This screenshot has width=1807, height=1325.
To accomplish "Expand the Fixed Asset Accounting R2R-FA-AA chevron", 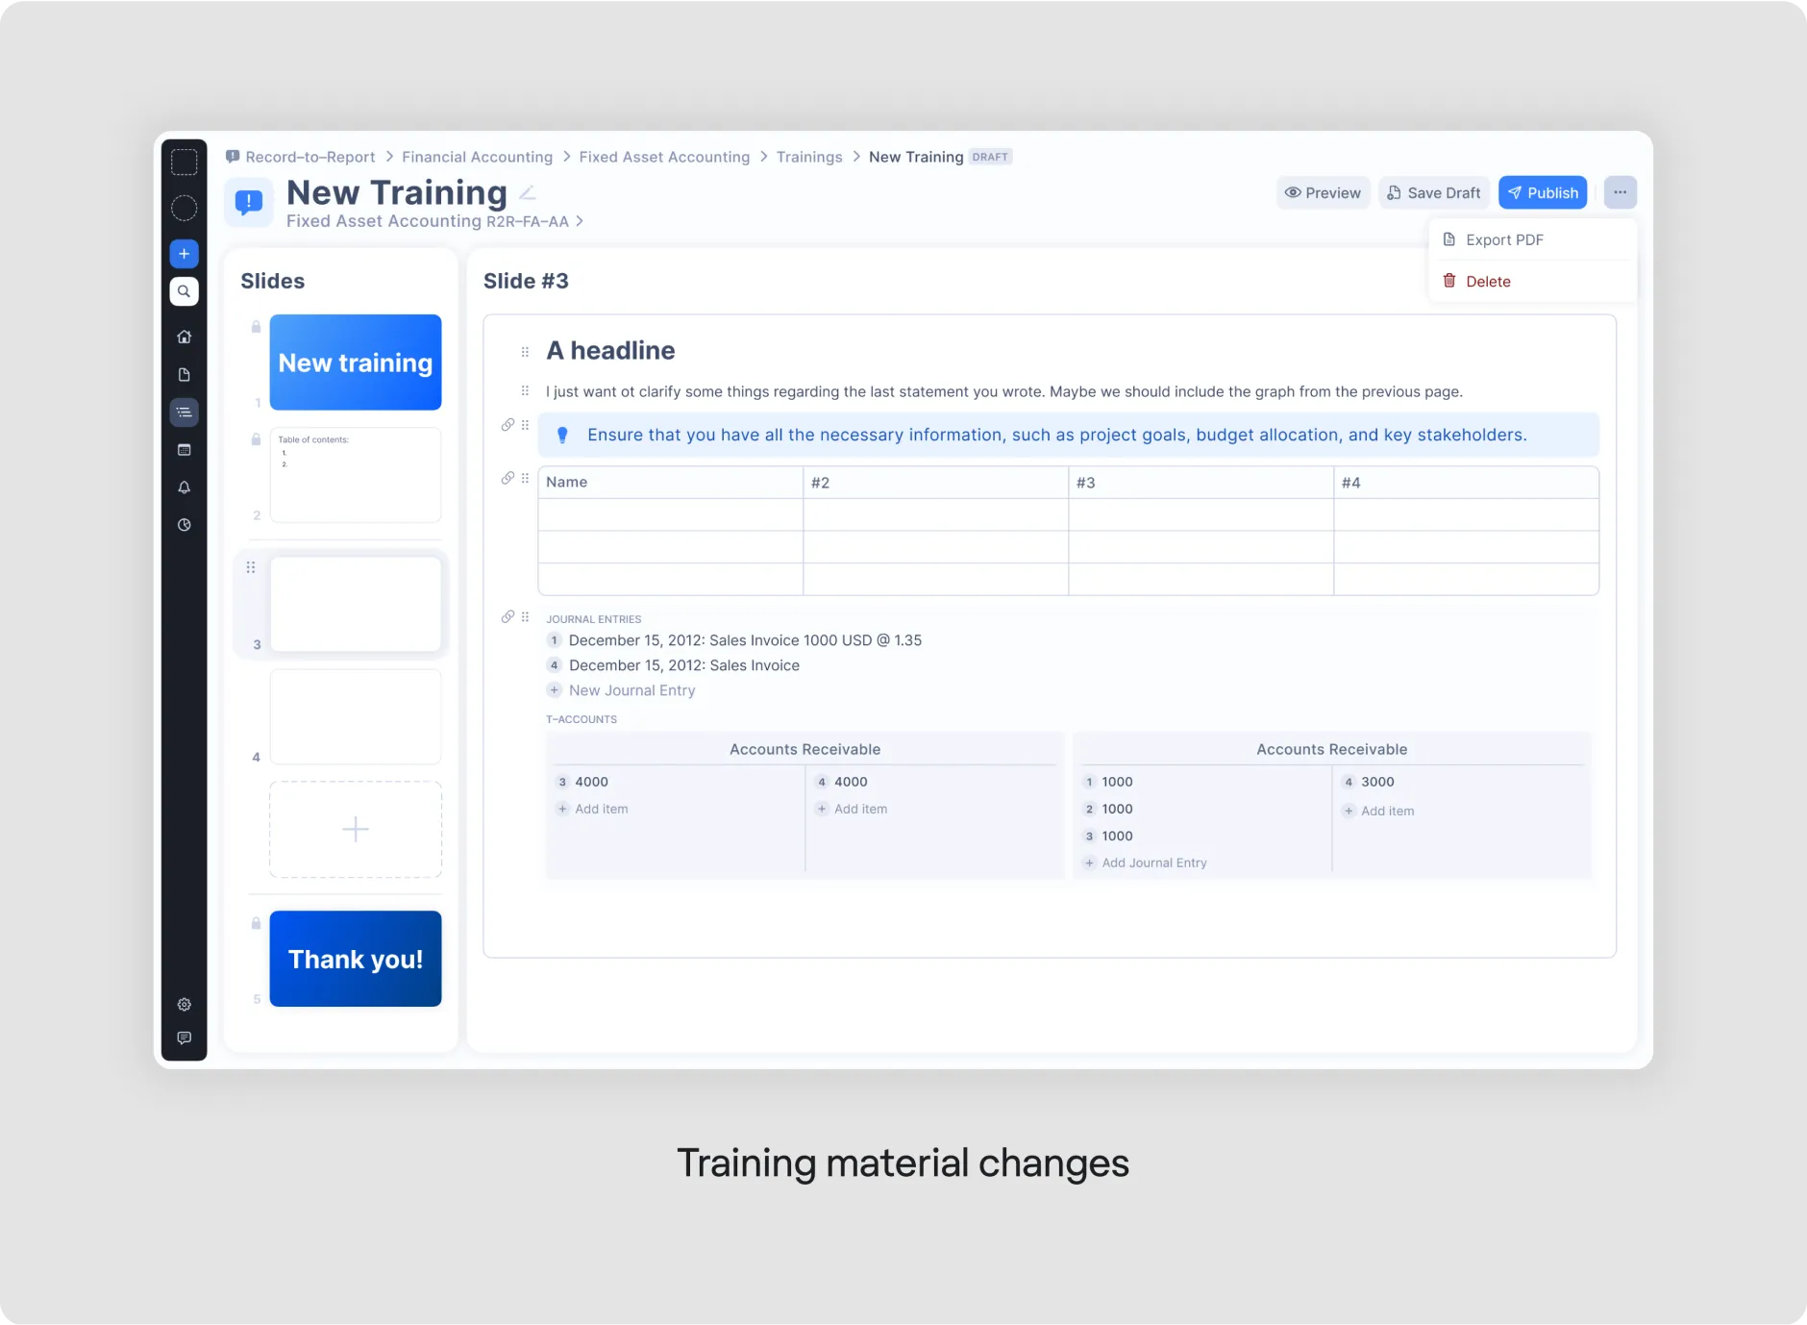I will [x=581, y=220].
